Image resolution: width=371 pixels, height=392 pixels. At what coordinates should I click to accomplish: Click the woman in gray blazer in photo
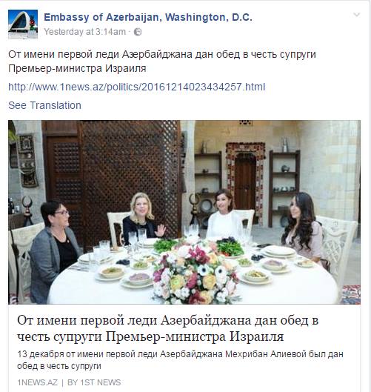tap(54, 250)
